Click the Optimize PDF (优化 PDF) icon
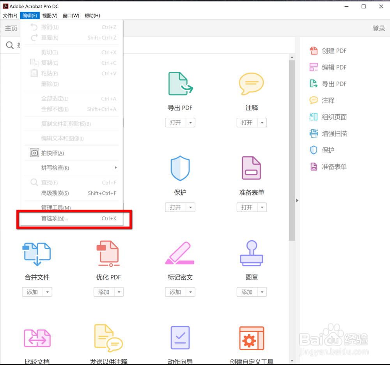The width and height of the screenshot is (390, 365). 108,253
